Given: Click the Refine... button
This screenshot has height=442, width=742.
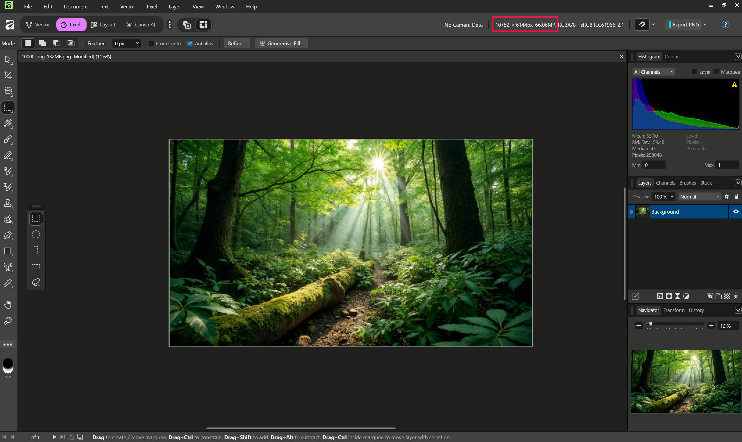Looking at the screenshot, I should tap(237, 44).
